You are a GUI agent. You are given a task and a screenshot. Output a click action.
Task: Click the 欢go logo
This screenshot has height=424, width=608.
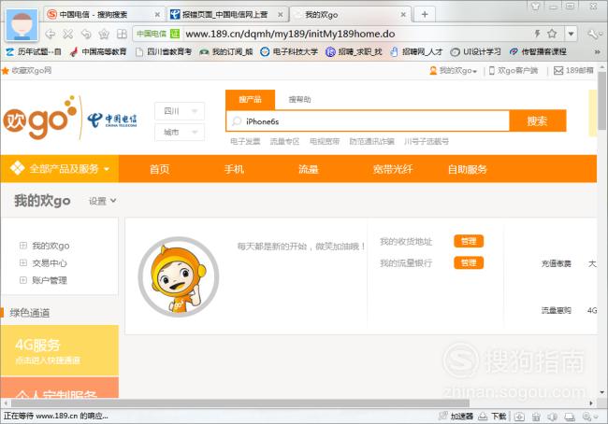click(39, 118)
